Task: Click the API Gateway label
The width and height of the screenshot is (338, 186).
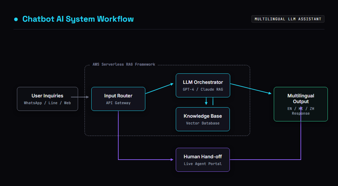Action: pos(118,103)
